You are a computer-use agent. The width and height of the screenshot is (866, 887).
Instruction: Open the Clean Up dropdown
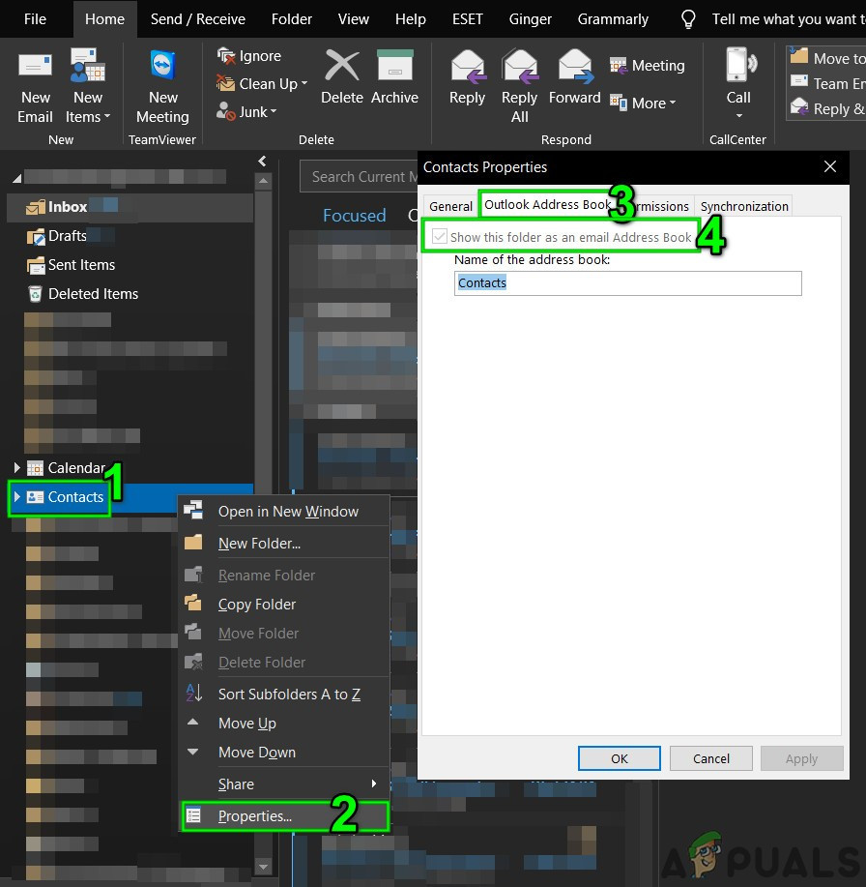pyautogui.click(x=262, y=84)
